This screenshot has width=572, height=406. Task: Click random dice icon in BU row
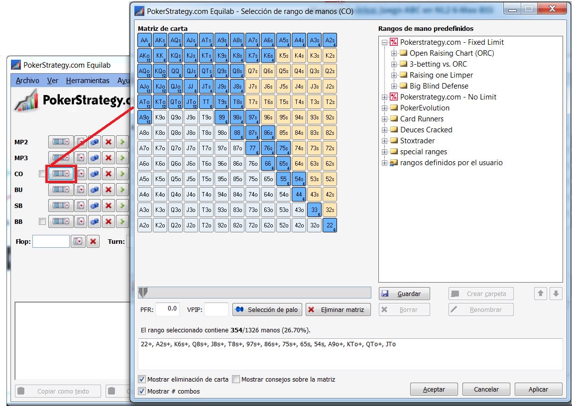click(x=95, y=190)
